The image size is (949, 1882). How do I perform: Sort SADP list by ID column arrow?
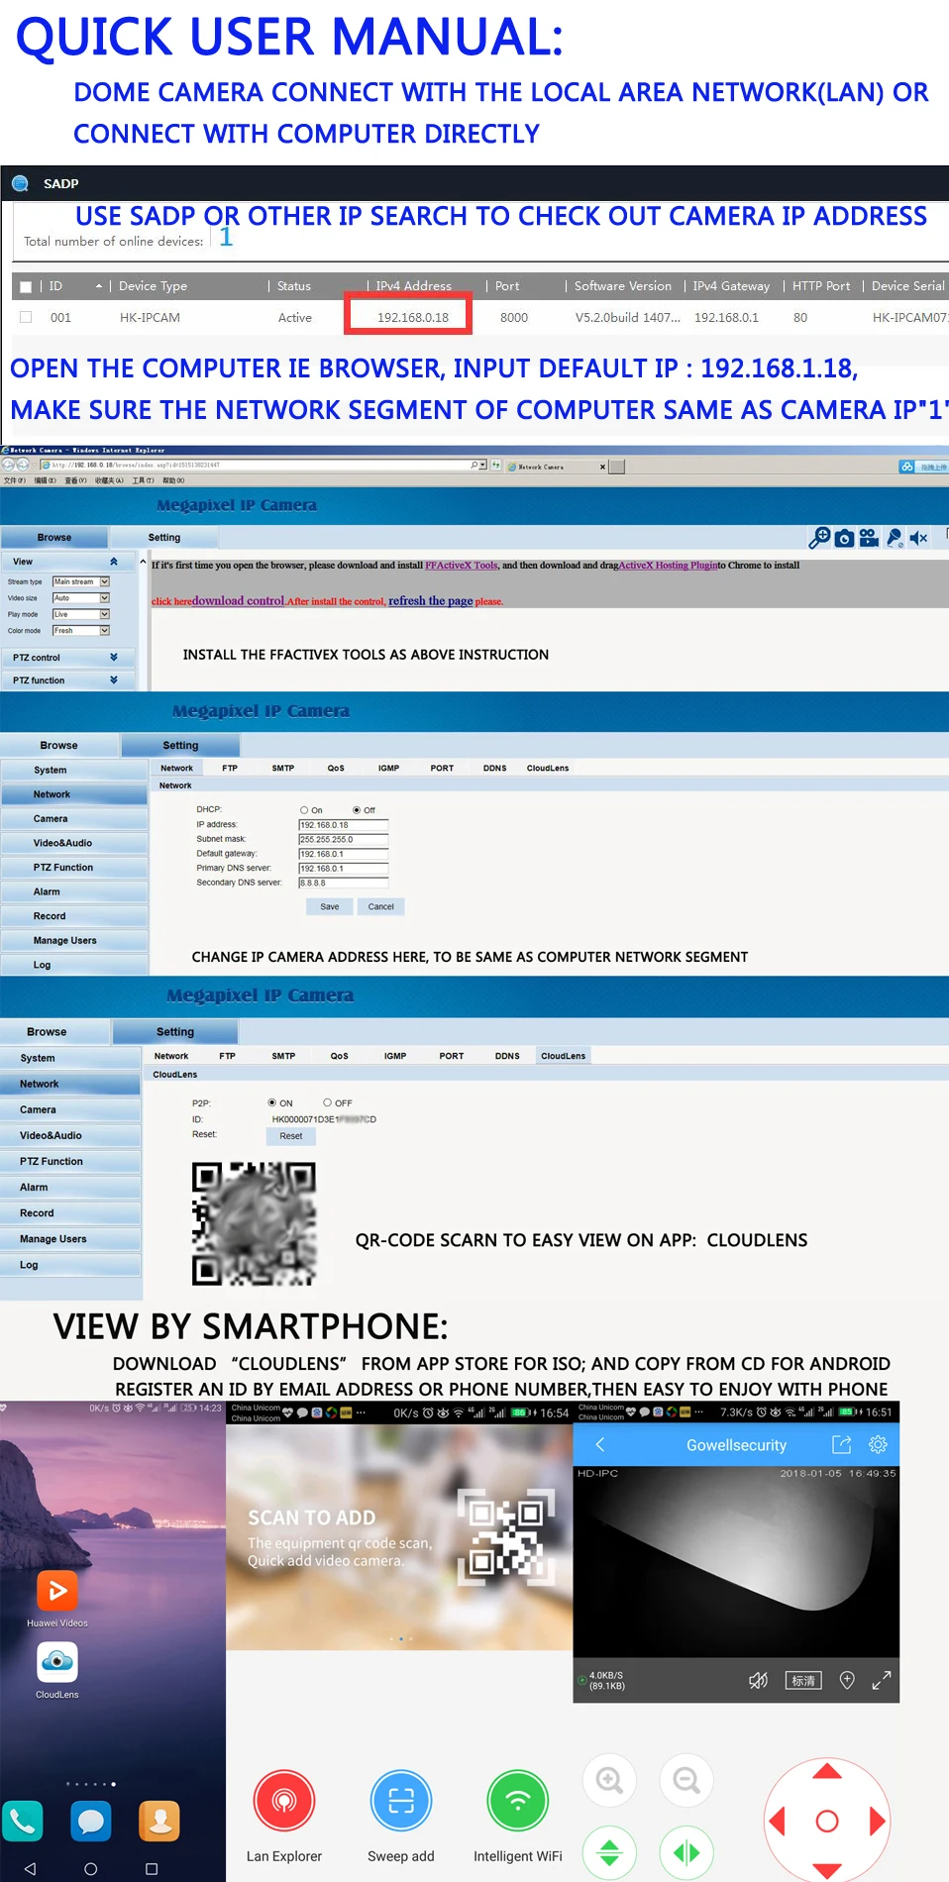tap(99, 286)
